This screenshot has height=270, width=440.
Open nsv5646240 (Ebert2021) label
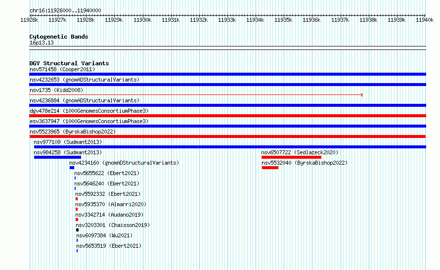[x=107, y=183]
